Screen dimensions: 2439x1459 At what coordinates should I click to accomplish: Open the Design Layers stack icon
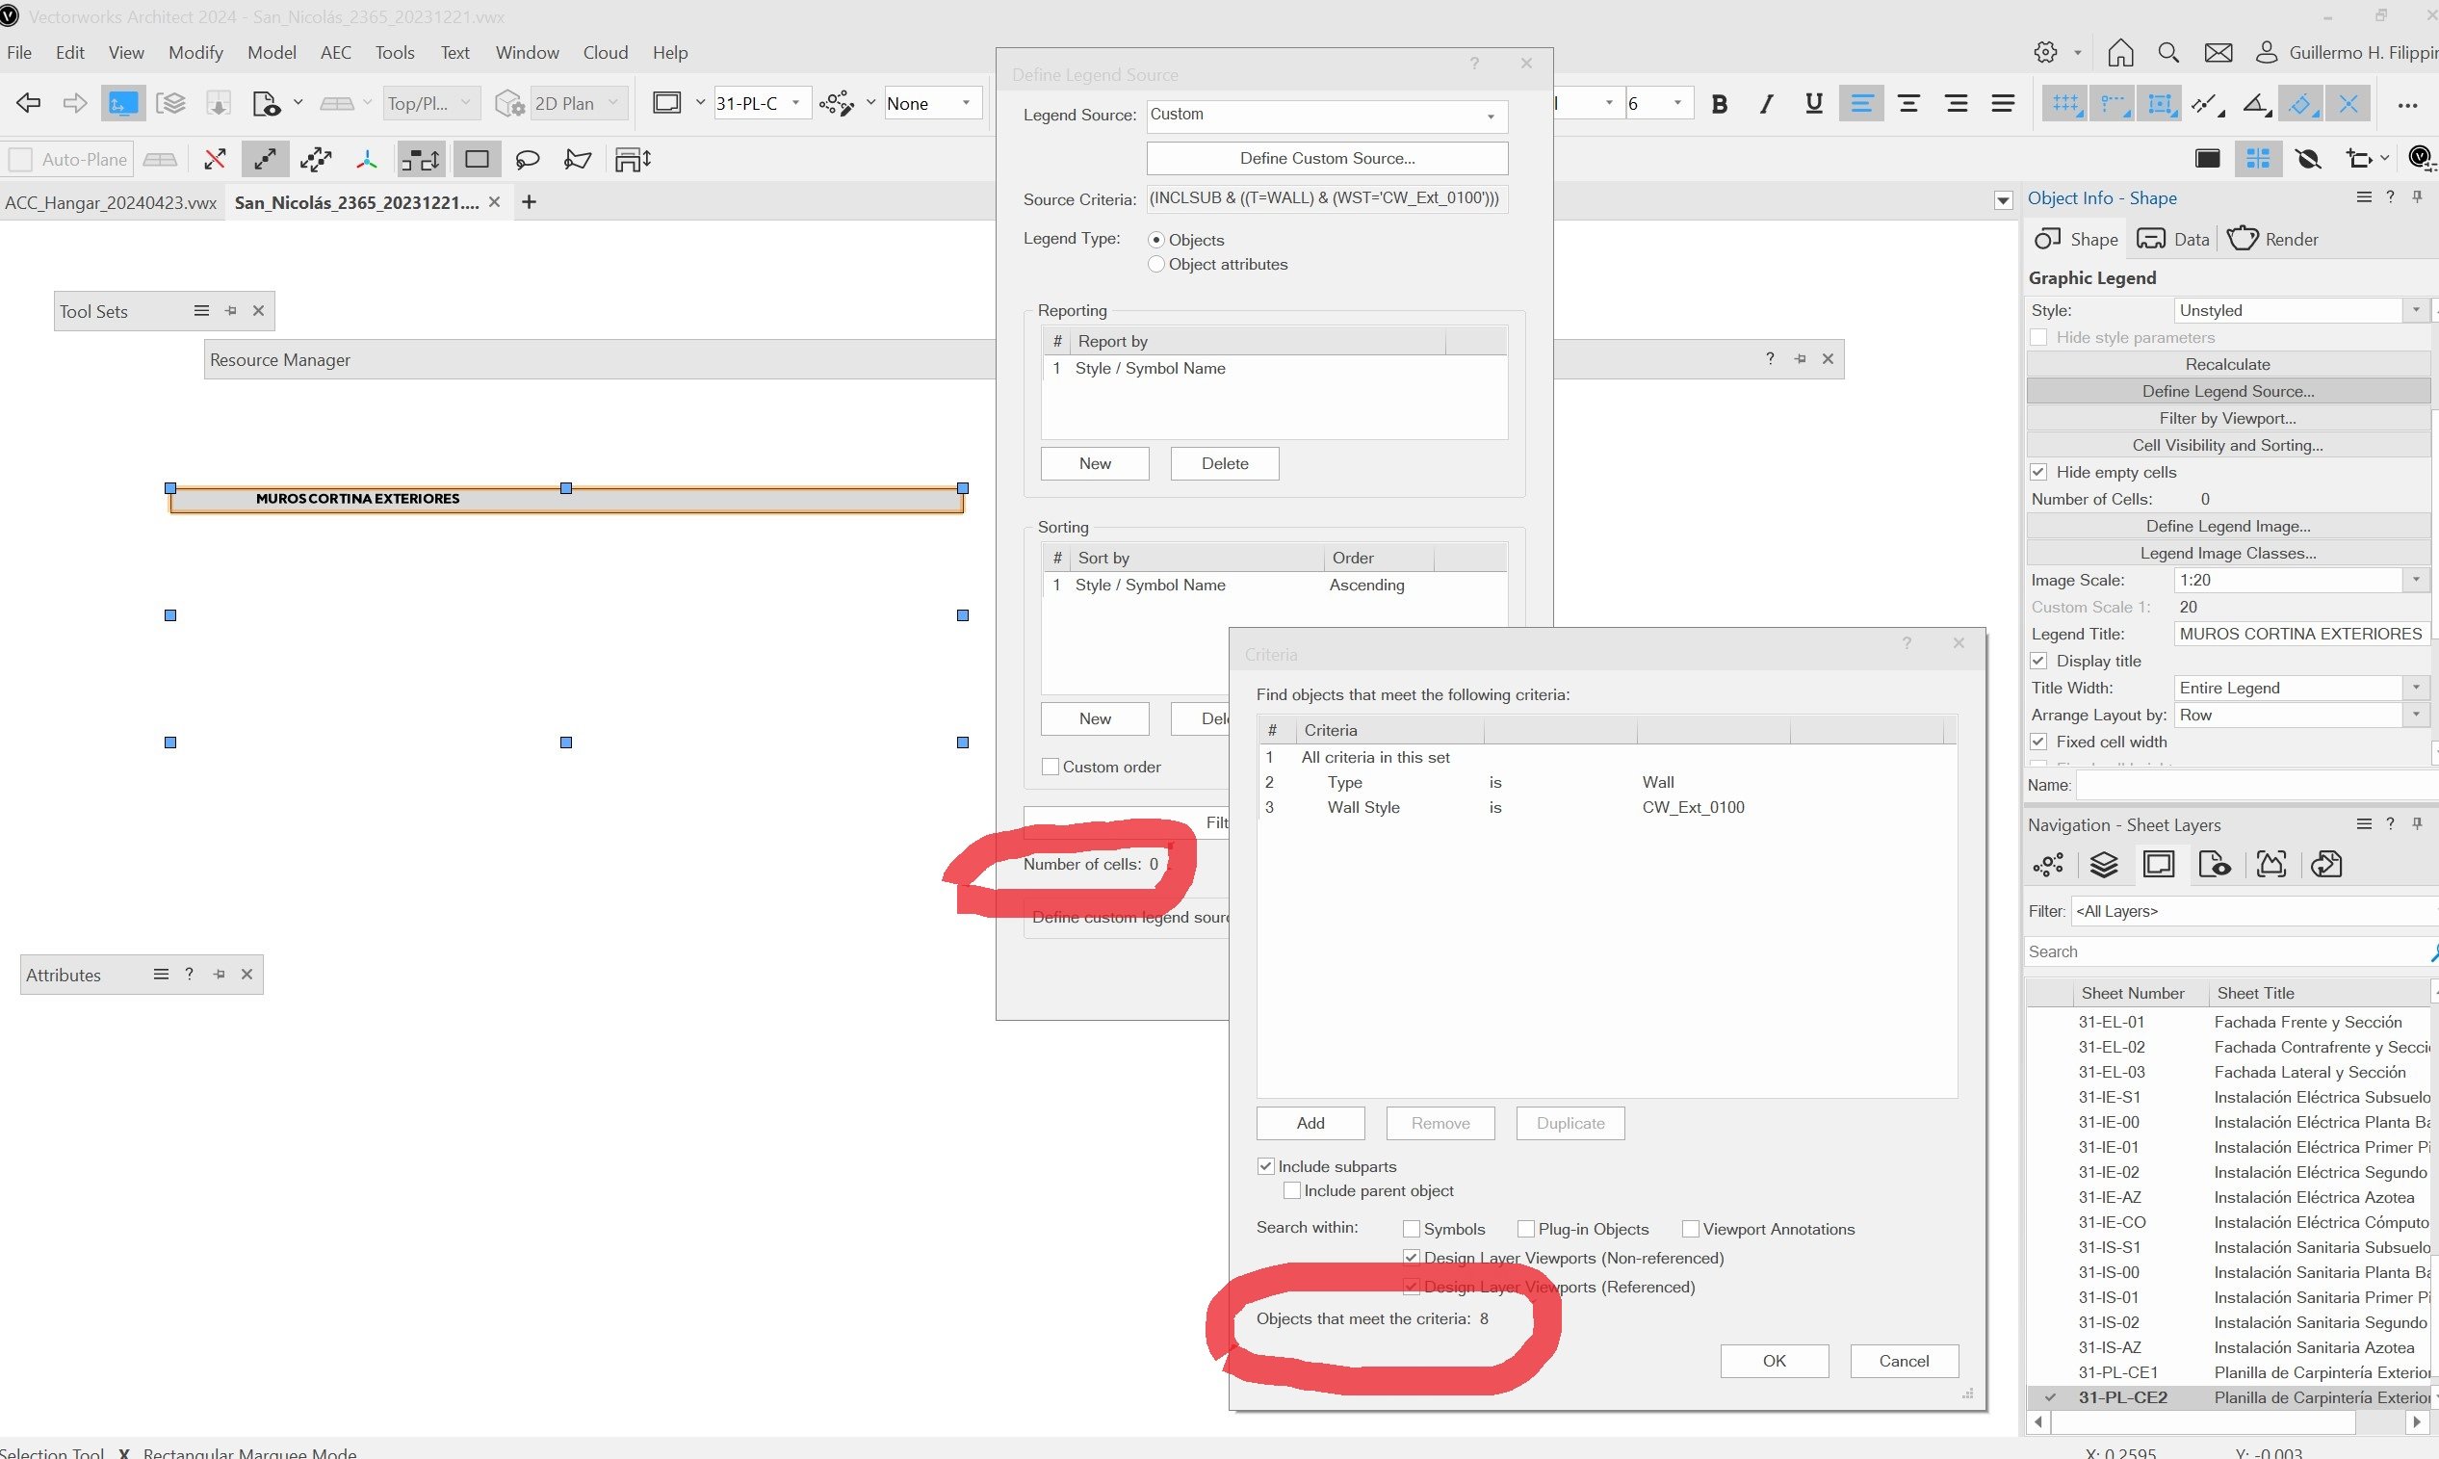point(2104,864)
